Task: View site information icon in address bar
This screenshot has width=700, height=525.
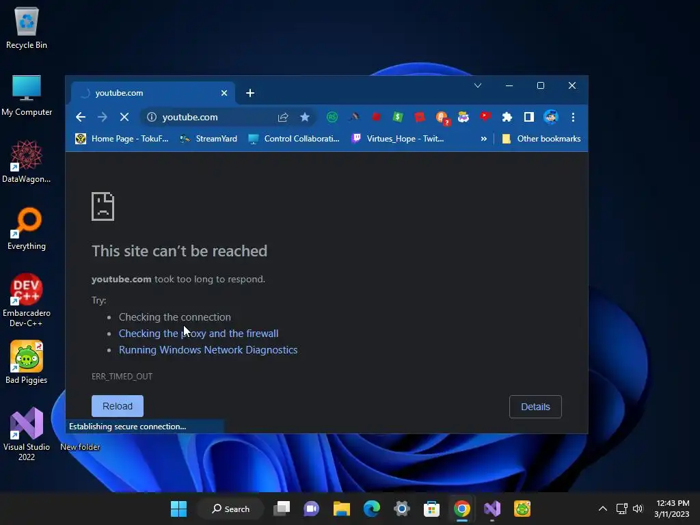Action: (152, 117)
